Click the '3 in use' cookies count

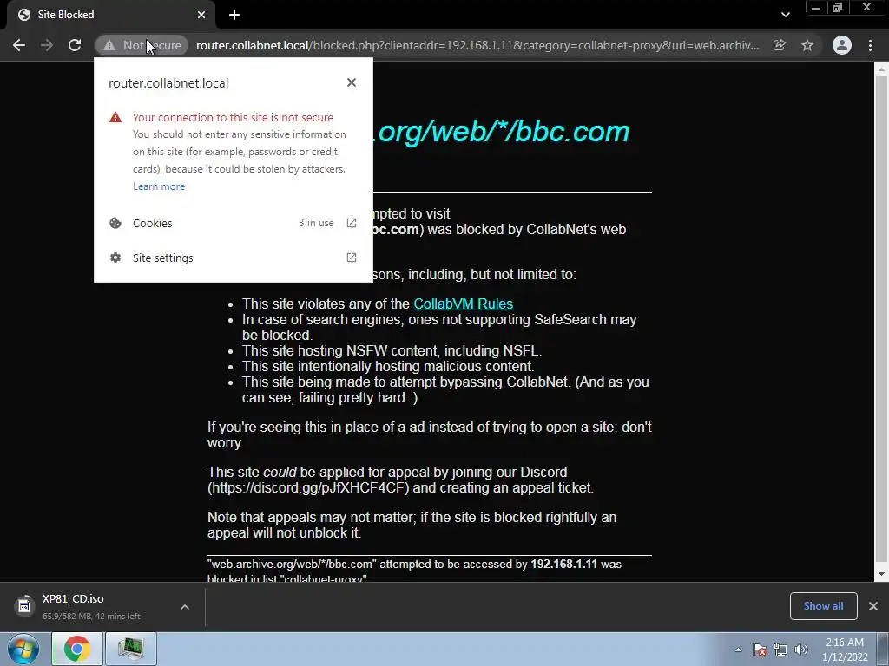(316, 223)
